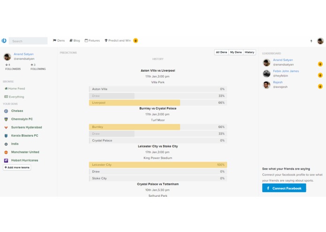
Task: Click the Kerala Blasters FC den icon
Action: click(6, 136)
